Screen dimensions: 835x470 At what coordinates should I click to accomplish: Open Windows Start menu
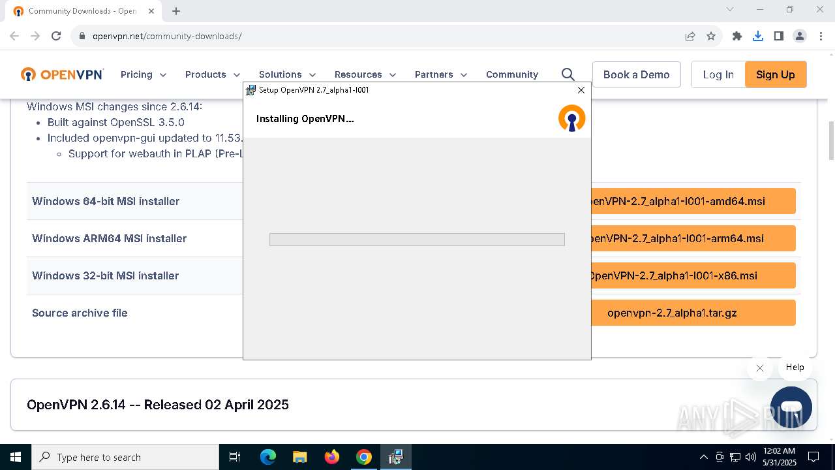(16, 457)
